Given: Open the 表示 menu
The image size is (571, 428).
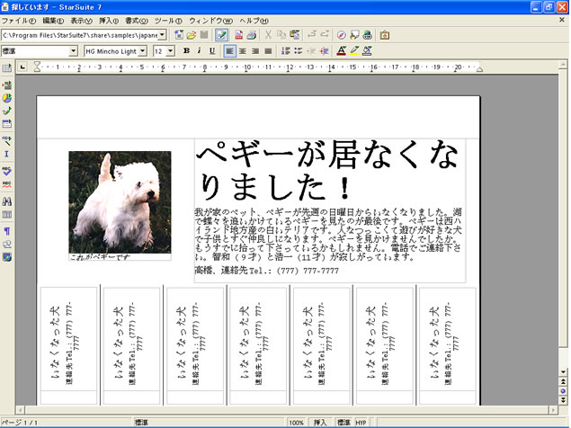Looking at the screenshot, I should tap(81, 21).
